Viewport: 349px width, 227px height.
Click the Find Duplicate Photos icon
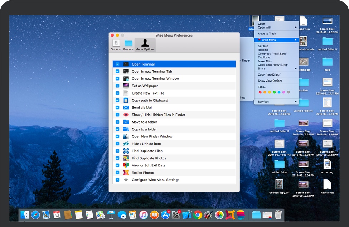click(126, 158)
